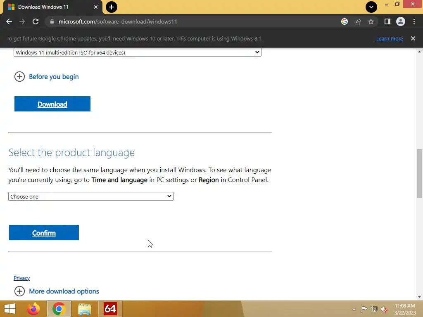Click the browser forward arrow
423x317 pixels.
[22, 21]
